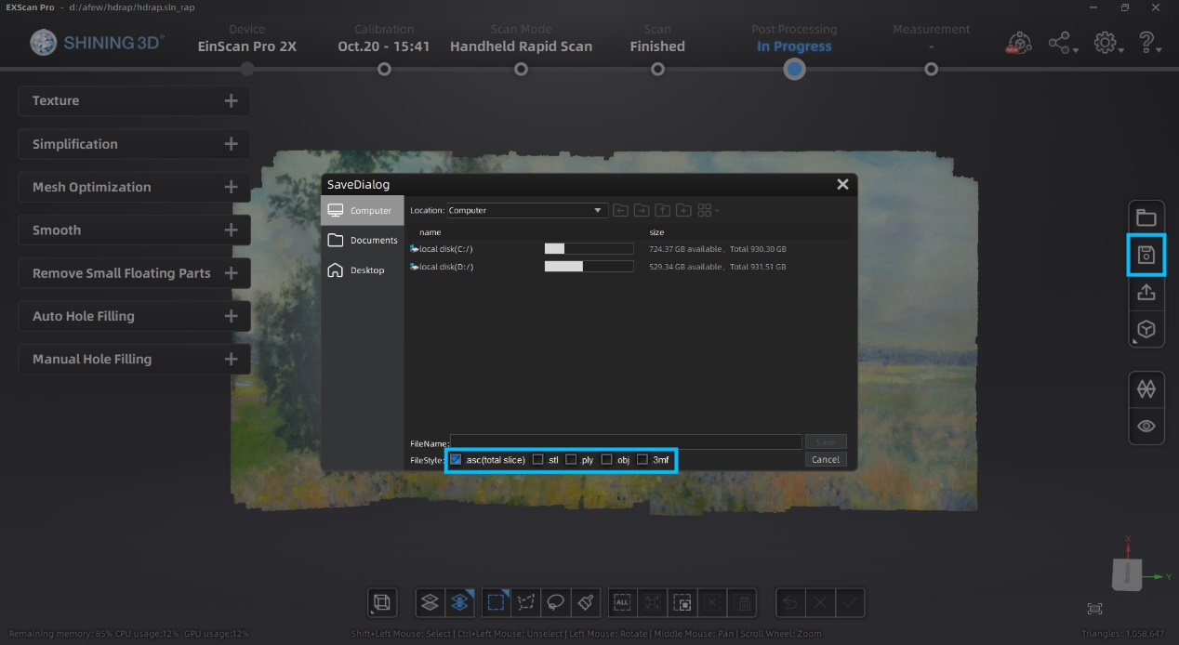Click the Save file icon in right sidebar
Viewport: 1179px width, 645px height.
[1146, 256]
